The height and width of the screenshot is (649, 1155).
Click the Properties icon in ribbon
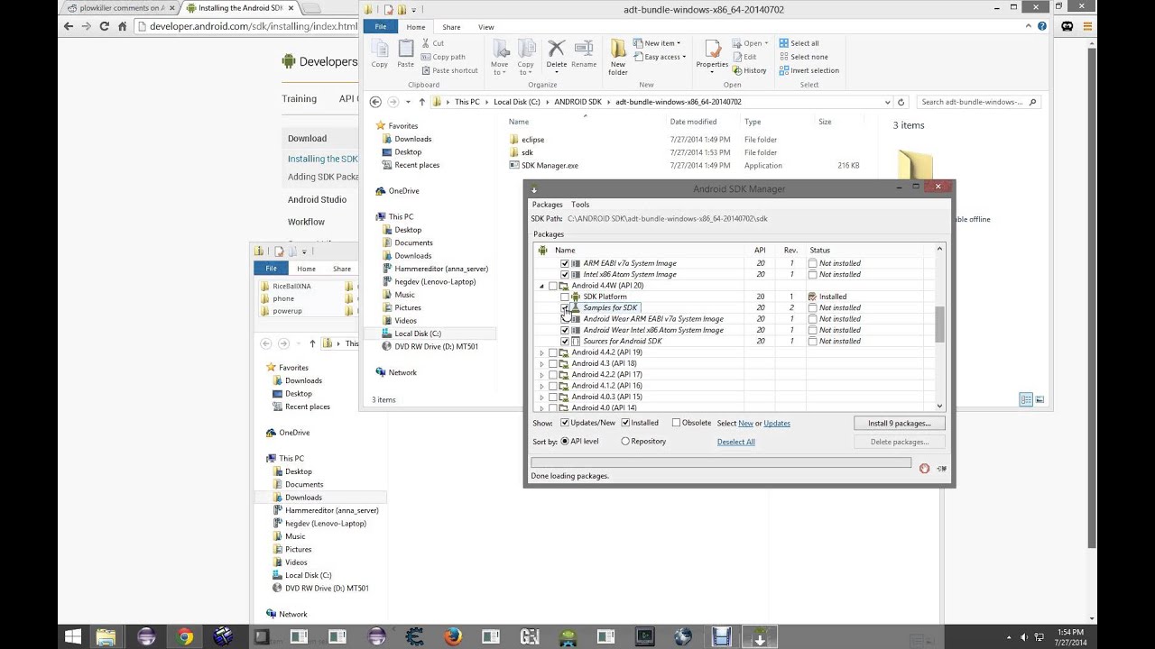[x=712, y=49]
